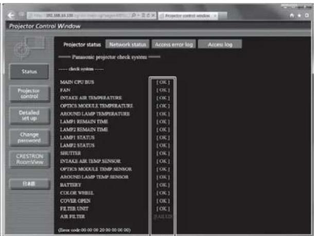Click the stop X icon in address bar

153,15
